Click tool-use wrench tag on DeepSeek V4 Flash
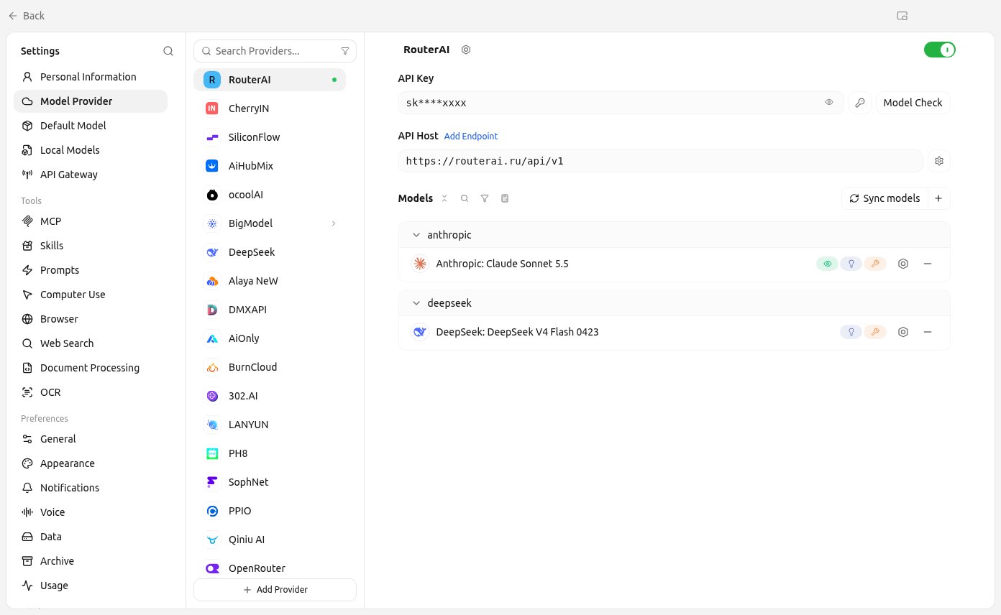This screenshot has height=615, width=1001. pos(875,332)
